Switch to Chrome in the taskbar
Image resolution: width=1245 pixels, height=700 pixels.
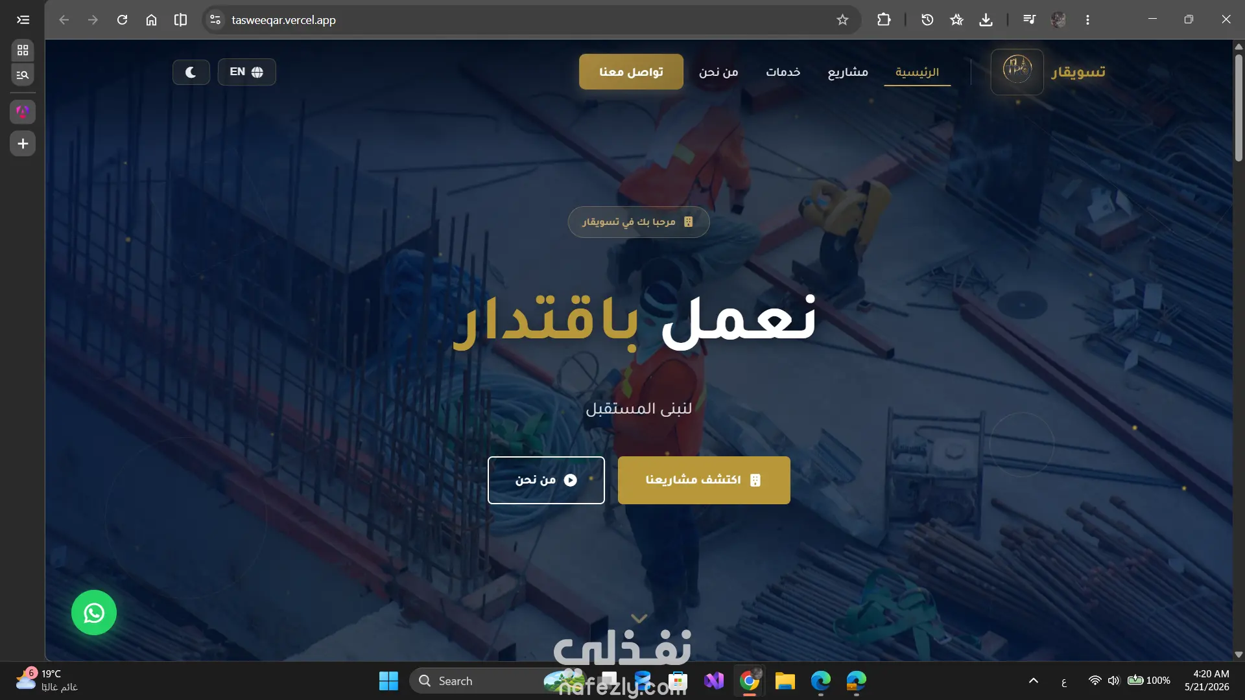750,681
